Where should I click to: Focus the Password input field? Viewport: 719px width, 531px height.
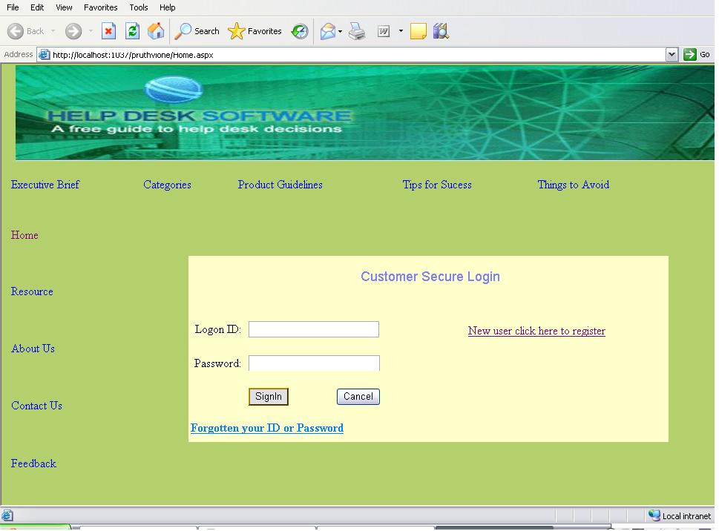point(314,363)
